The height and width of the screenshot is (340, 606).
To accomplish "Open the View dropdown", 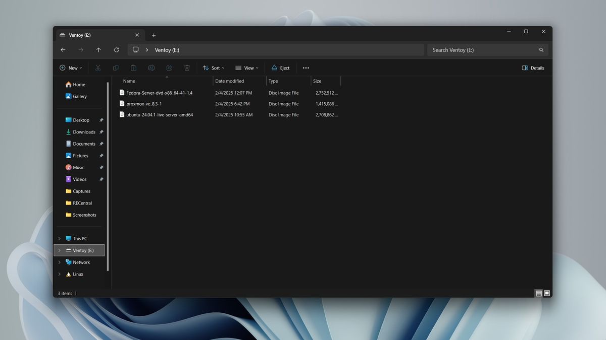I will 247,67.
